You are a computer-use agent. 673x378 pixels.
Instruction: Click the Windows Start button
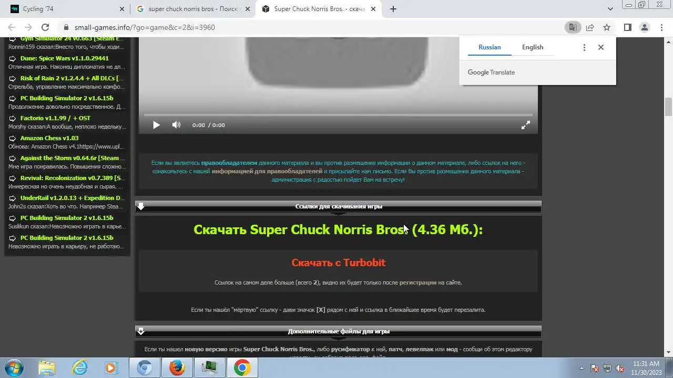tap(14, 368)
